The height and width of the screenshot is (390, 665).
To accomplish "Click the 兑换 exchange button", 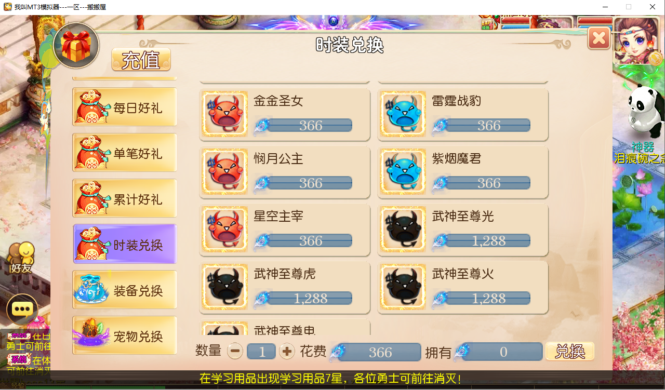I will click(x=570, y=352).
